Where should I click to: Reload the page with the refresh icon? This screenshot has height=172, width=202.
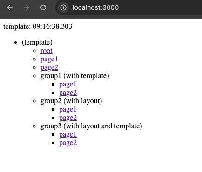[43, 7]
